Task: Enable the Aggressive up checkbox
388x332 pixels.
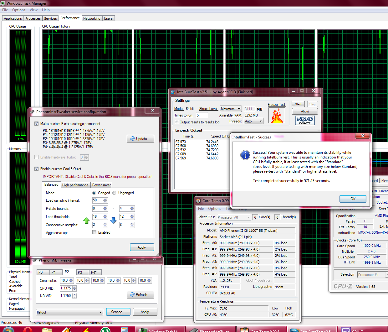Action: pos(94,232)
